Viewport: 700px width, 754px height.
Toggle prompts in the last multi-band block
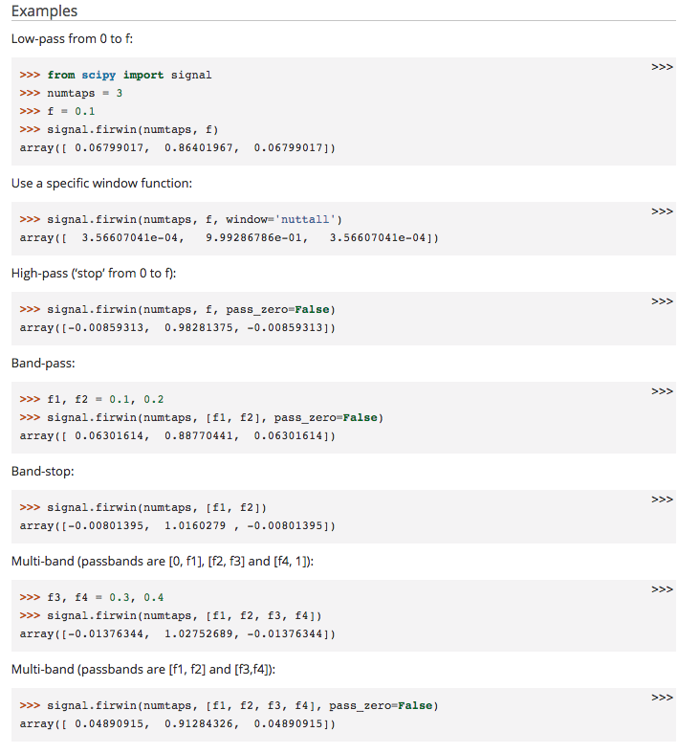click(662, 698)
